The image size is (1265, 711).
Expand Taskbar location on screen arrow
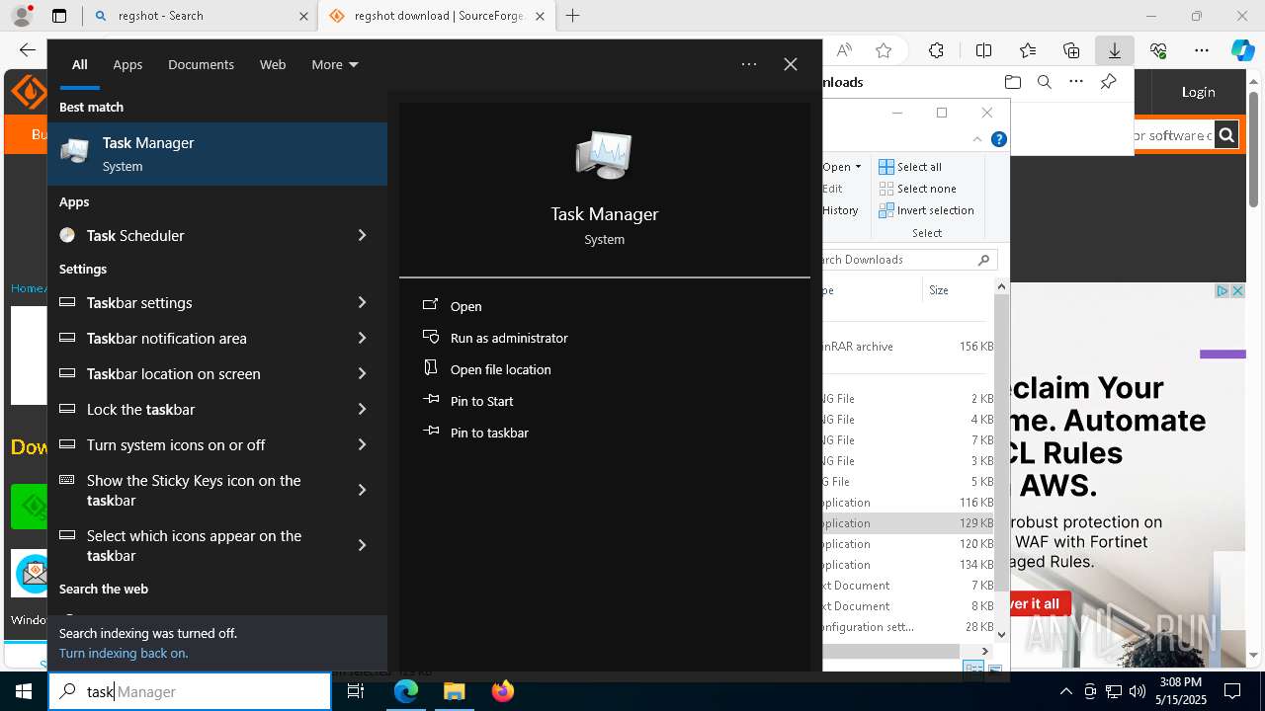(362, 373)
